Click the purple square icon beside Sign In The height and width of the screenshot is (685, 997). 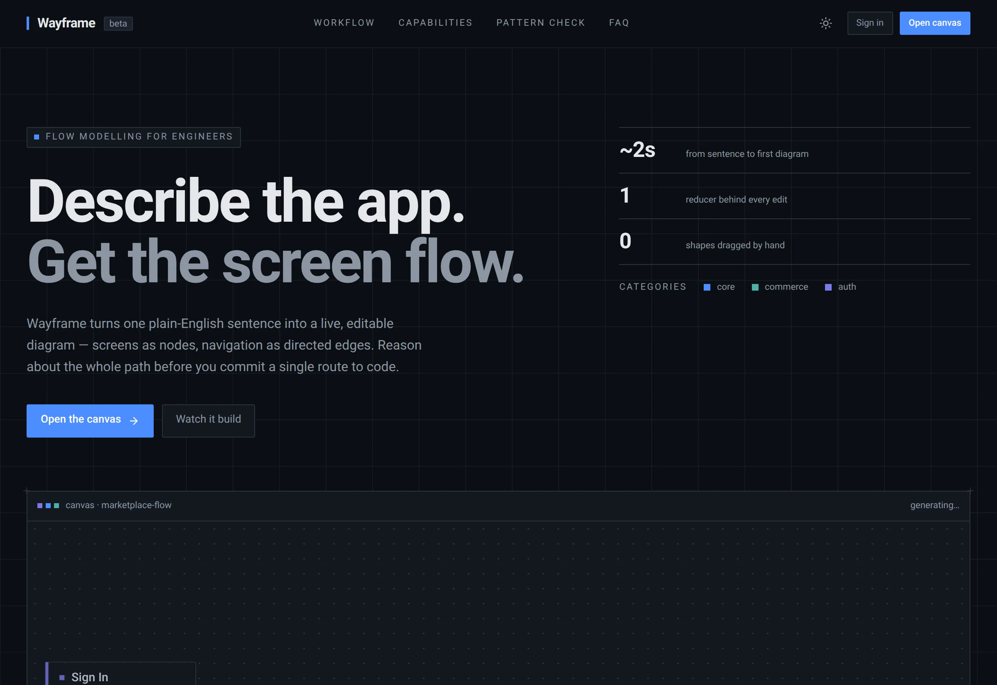62,677
